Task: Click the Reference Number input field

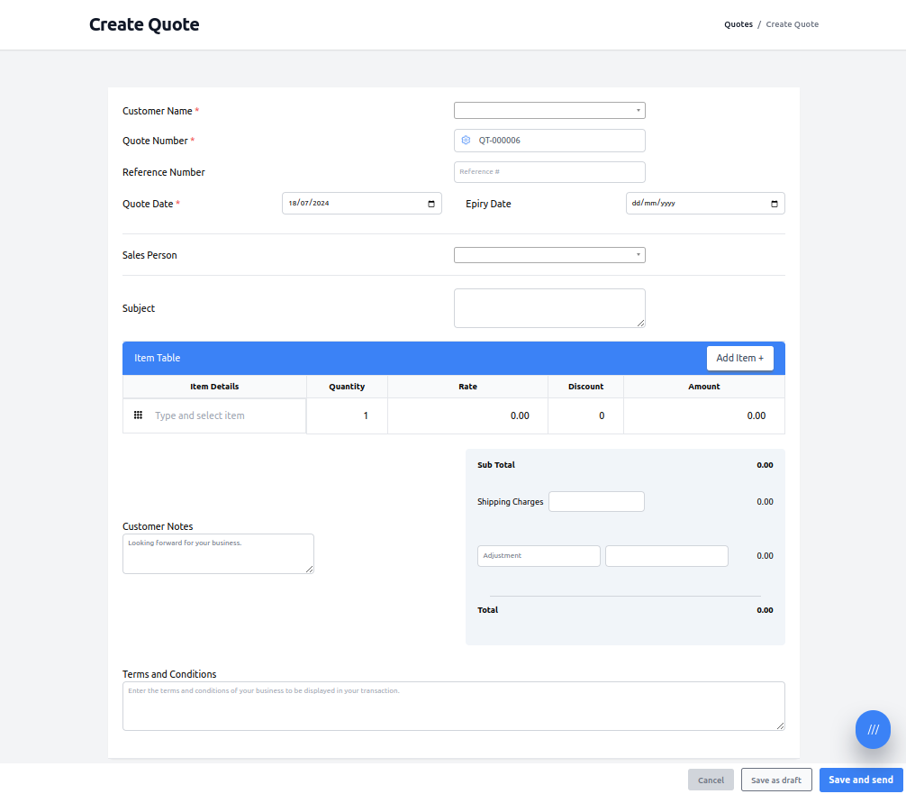Action: coord(549,172)
